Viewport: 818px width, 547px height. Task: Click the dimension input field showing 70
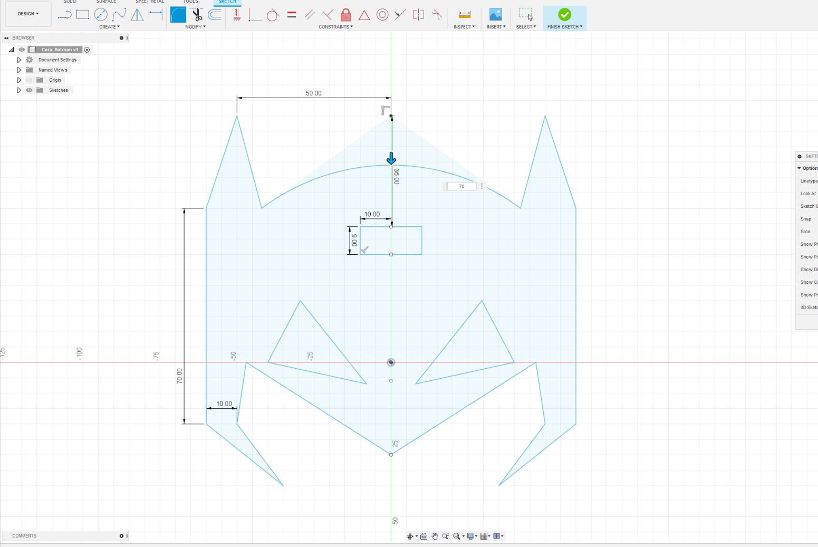pyautogui.click(x=461, y=186)
